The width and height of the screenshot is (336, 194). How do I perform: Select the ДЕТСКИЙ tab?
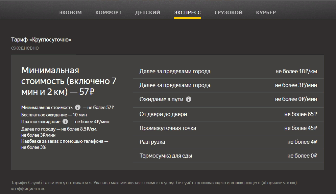[x=148, y=12]
